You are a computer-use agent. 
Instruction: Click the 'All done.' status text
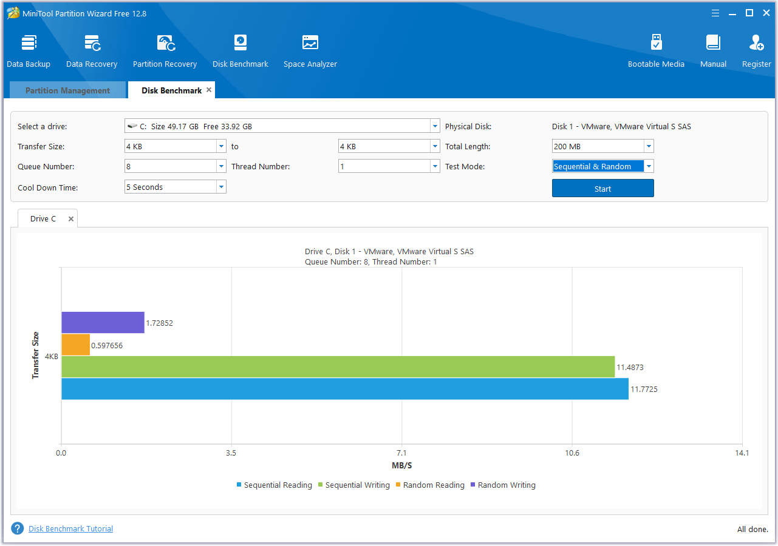752,529
